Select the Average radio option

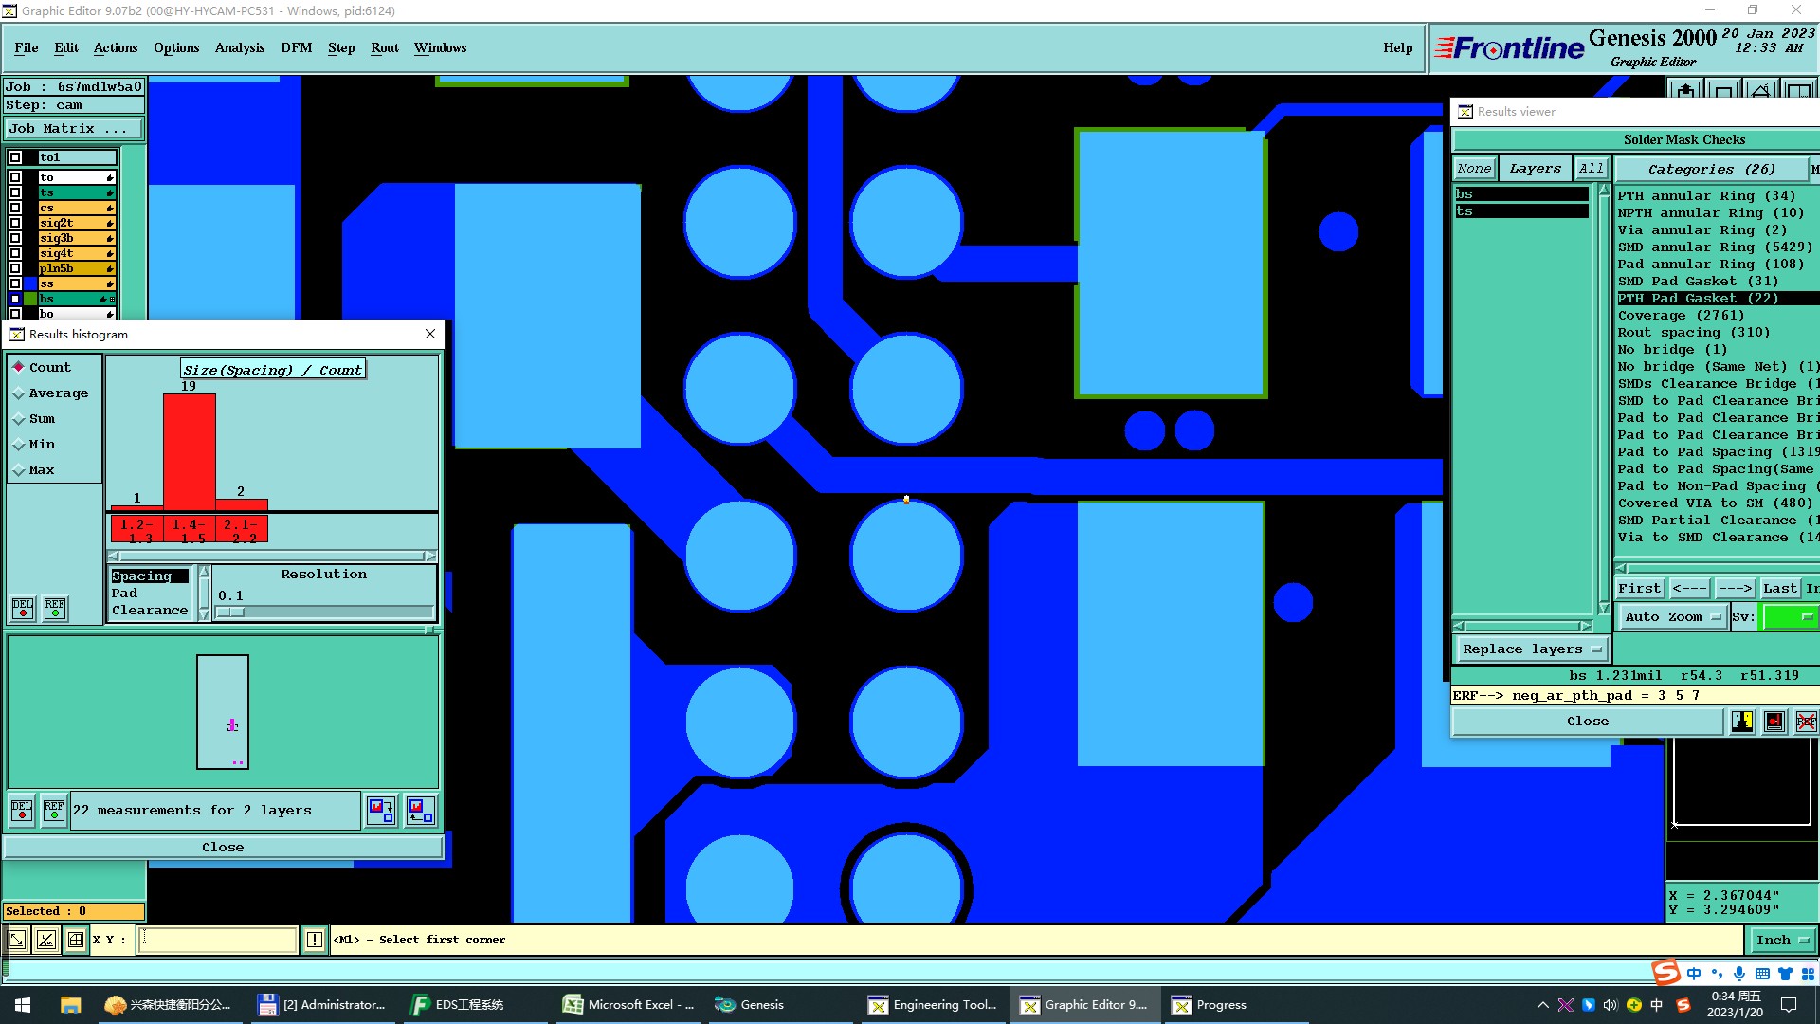point(19,393)
